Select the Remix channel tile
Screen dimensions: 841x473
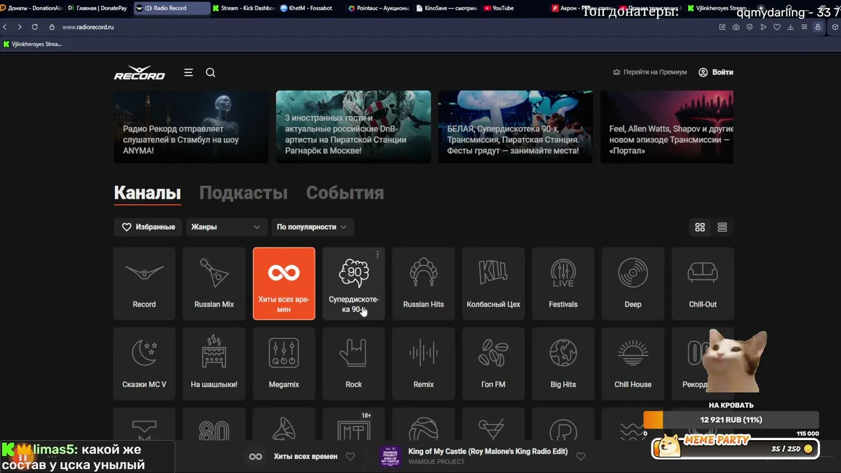point(424,363)
